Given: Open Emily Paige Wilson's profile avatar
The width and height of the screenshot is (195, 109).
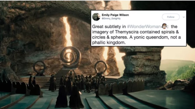Looking at the screenshot, I should [96, 17].
